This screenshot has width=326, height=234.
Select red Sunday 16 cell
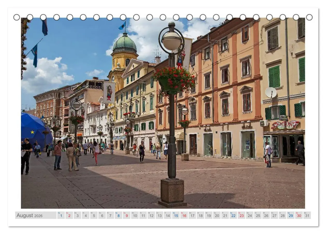[x=184, y=215]
